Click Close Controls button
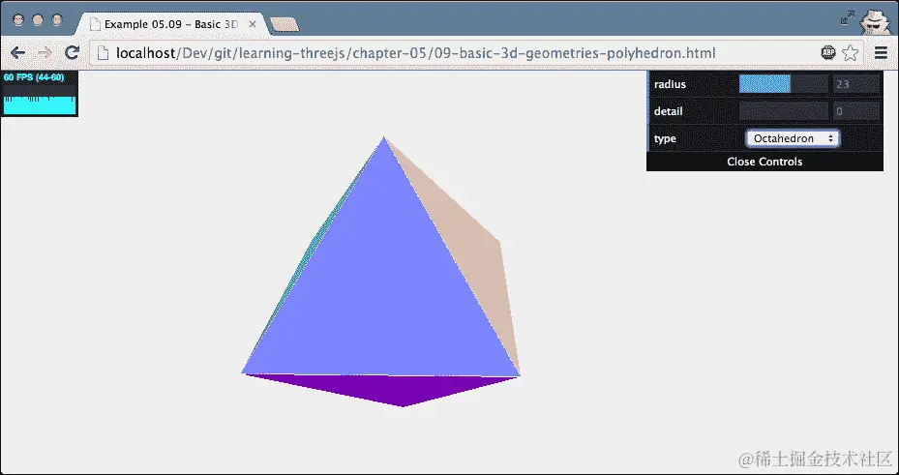The width and height of the screenshot is (899, 475). tap(764, 162)
